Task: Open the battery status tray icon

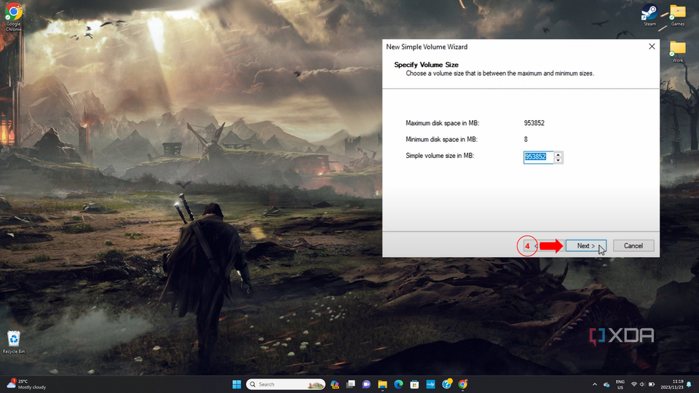Action: pos(651,384)
